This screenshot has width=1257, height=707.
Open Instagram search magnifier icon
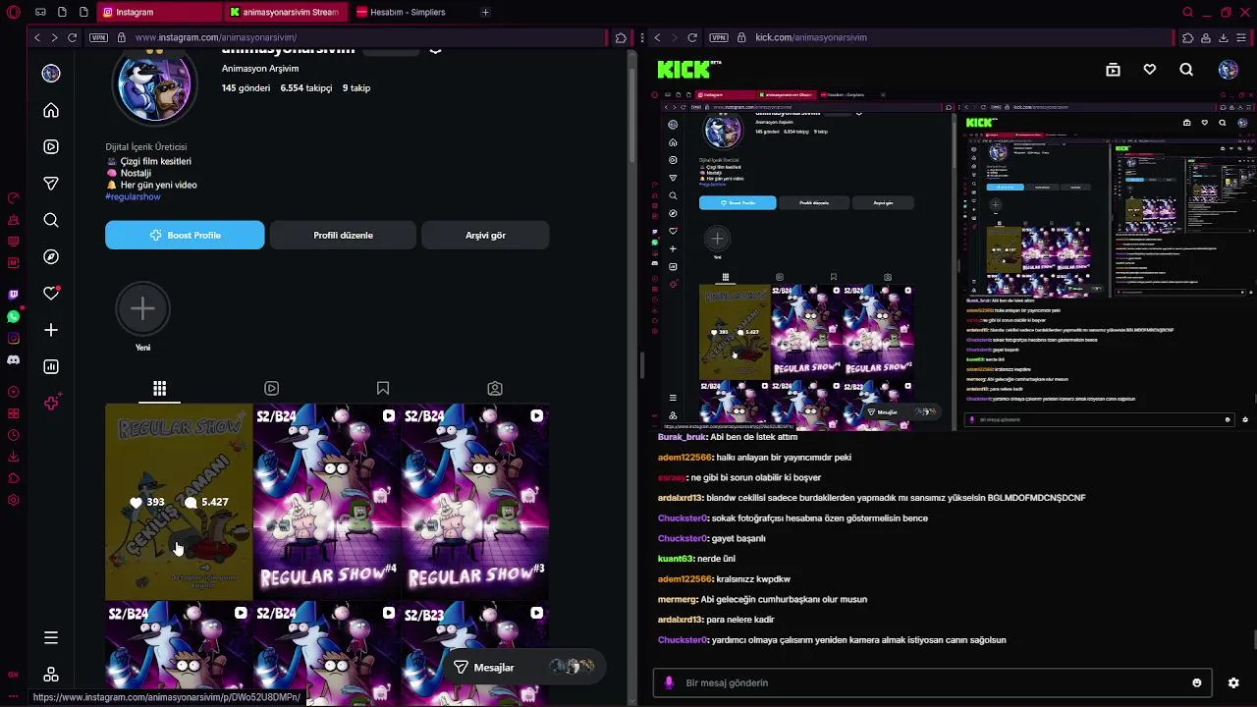51,220
